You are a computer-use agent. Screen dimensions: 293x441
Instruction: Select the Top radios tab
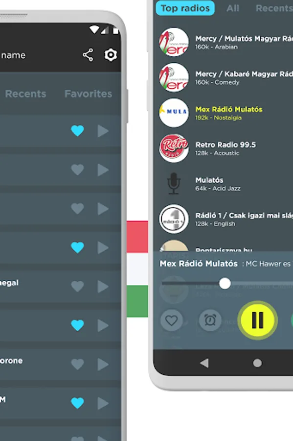point(185,8)
